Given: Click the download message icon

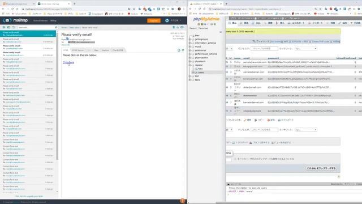Looking at the screenshot, I should pyautogui.click(x=178, y=27).
